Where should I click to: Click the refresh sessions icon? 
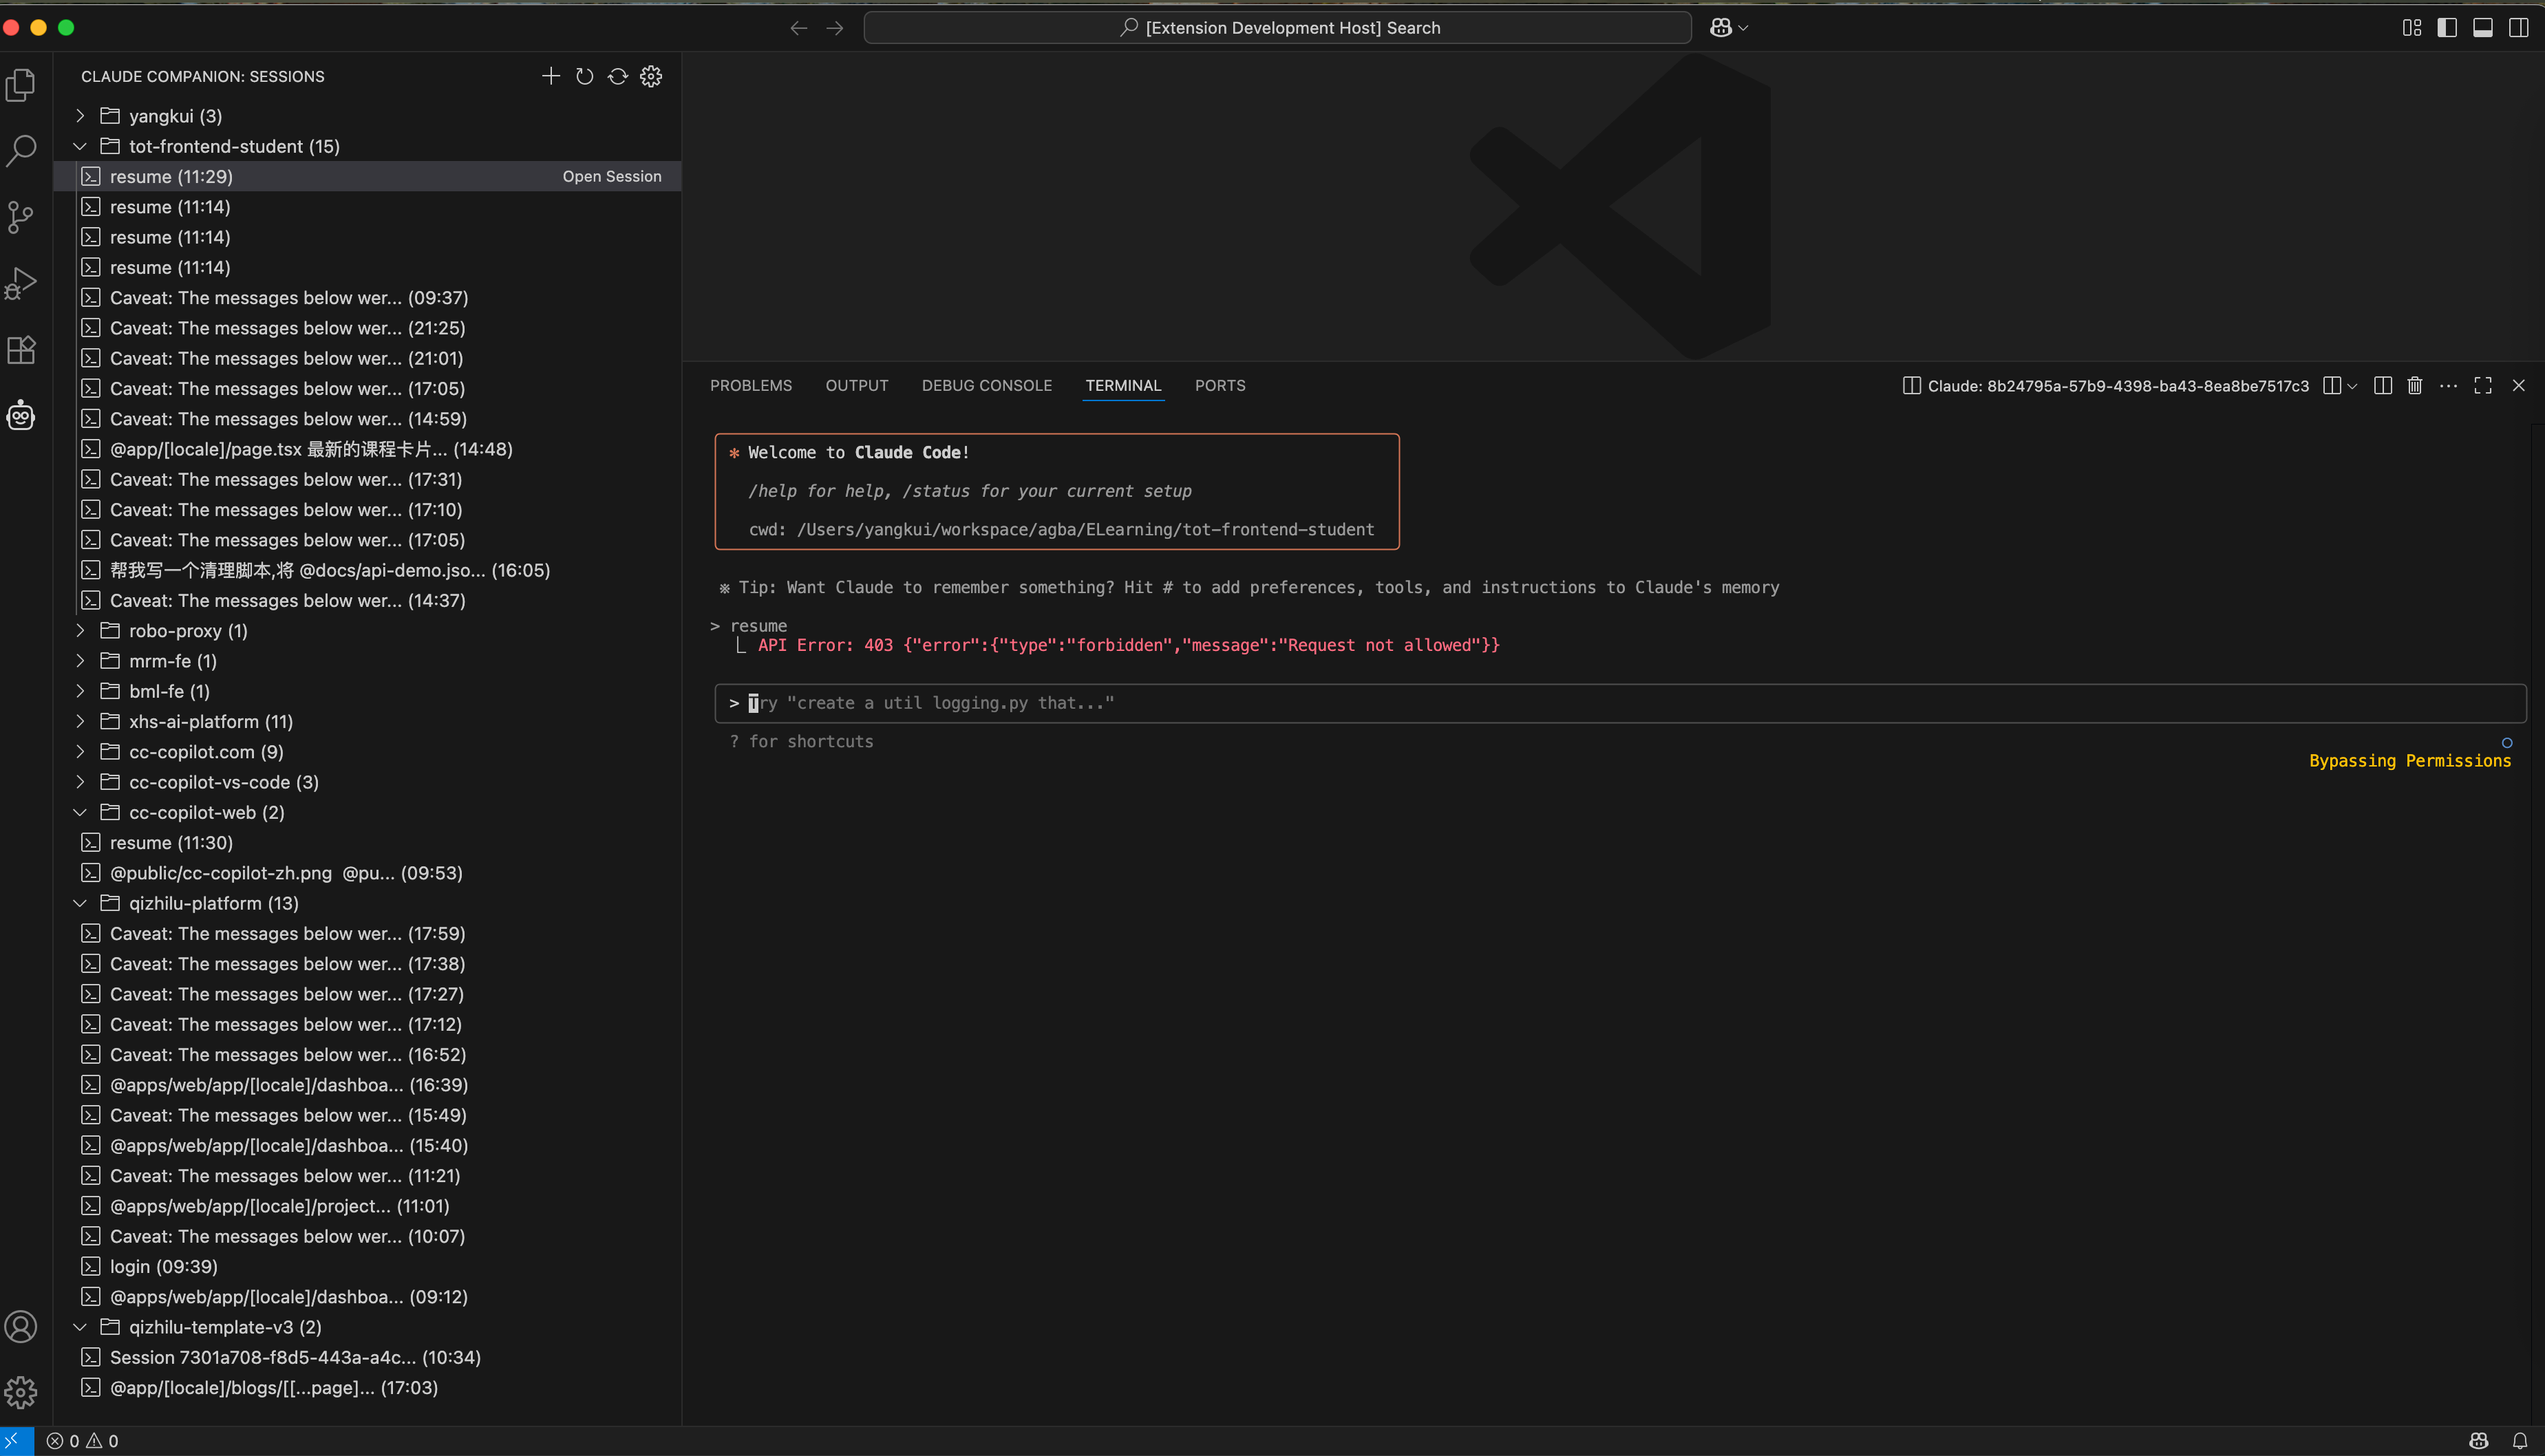585,76
